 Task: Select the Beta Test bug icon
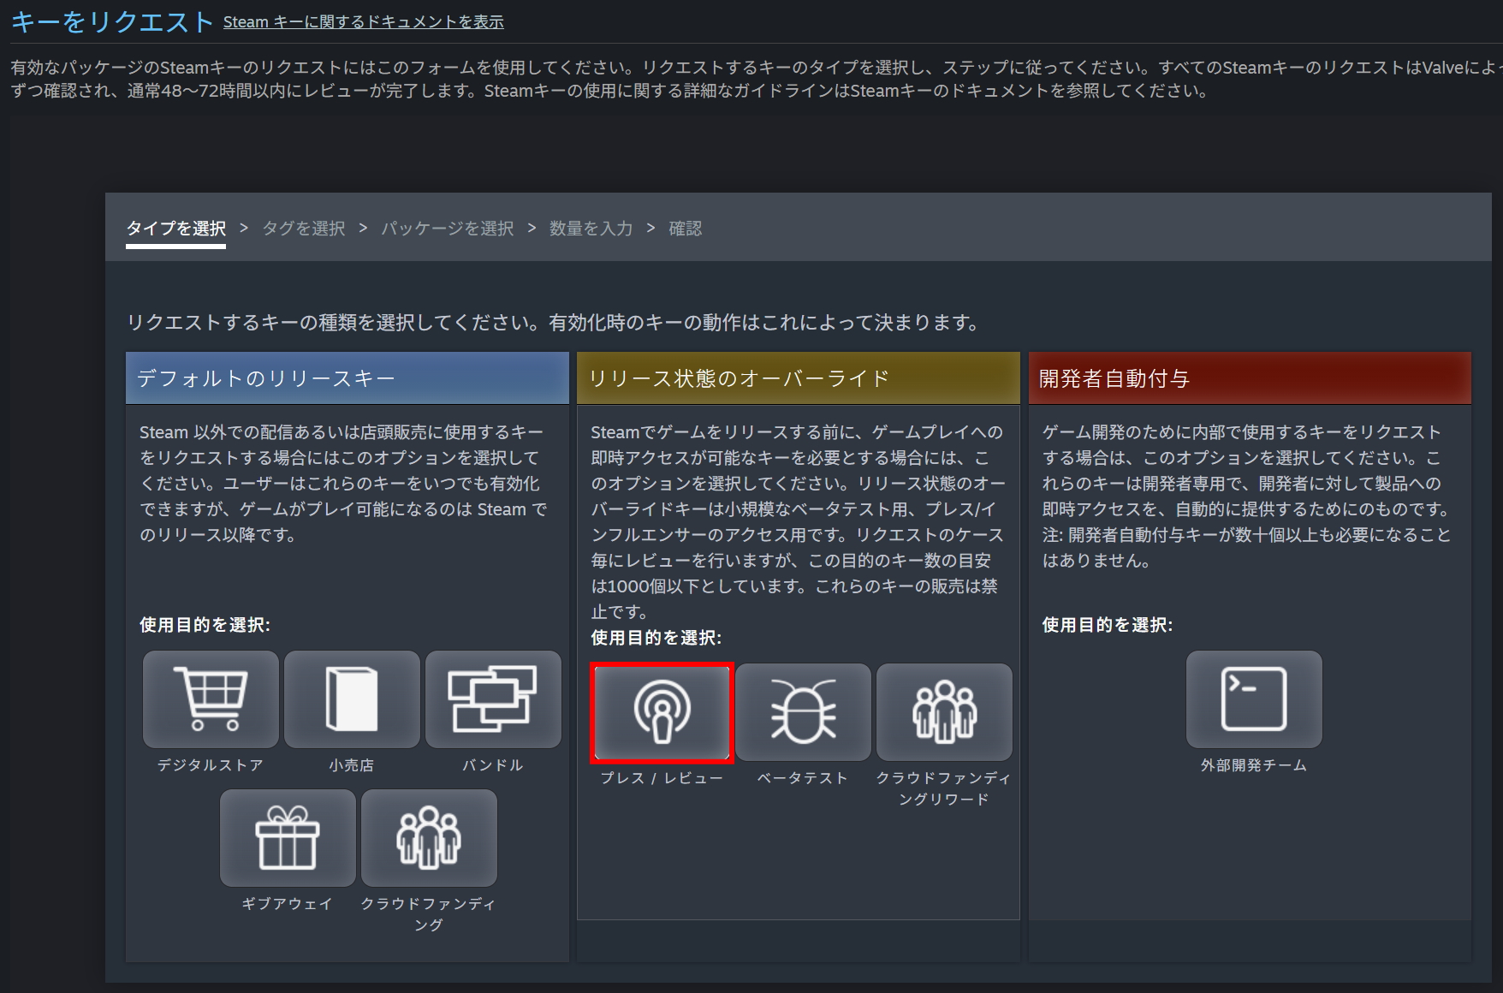(803, 712)
